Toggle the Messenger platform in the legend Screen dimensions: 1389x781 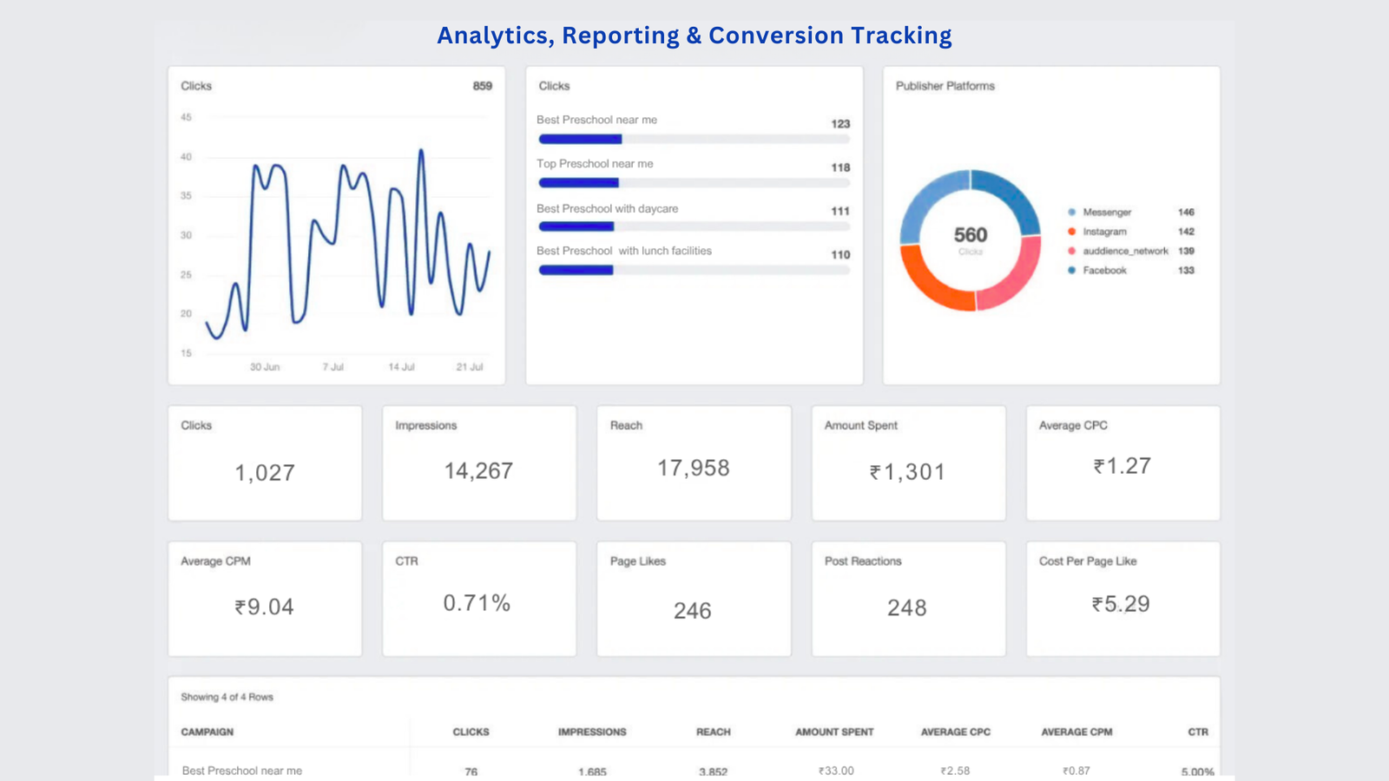click(x=1107, y=212)
